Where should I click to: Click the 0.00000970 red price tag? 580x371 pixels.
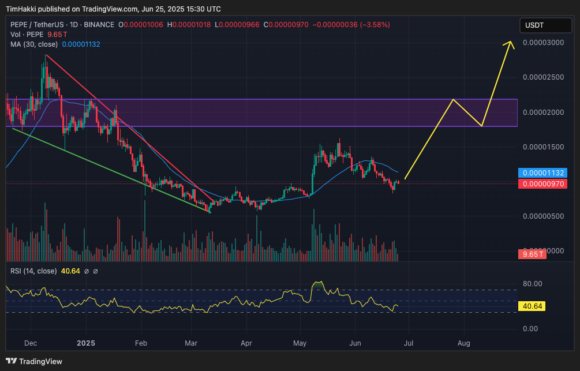click(542, 184)
